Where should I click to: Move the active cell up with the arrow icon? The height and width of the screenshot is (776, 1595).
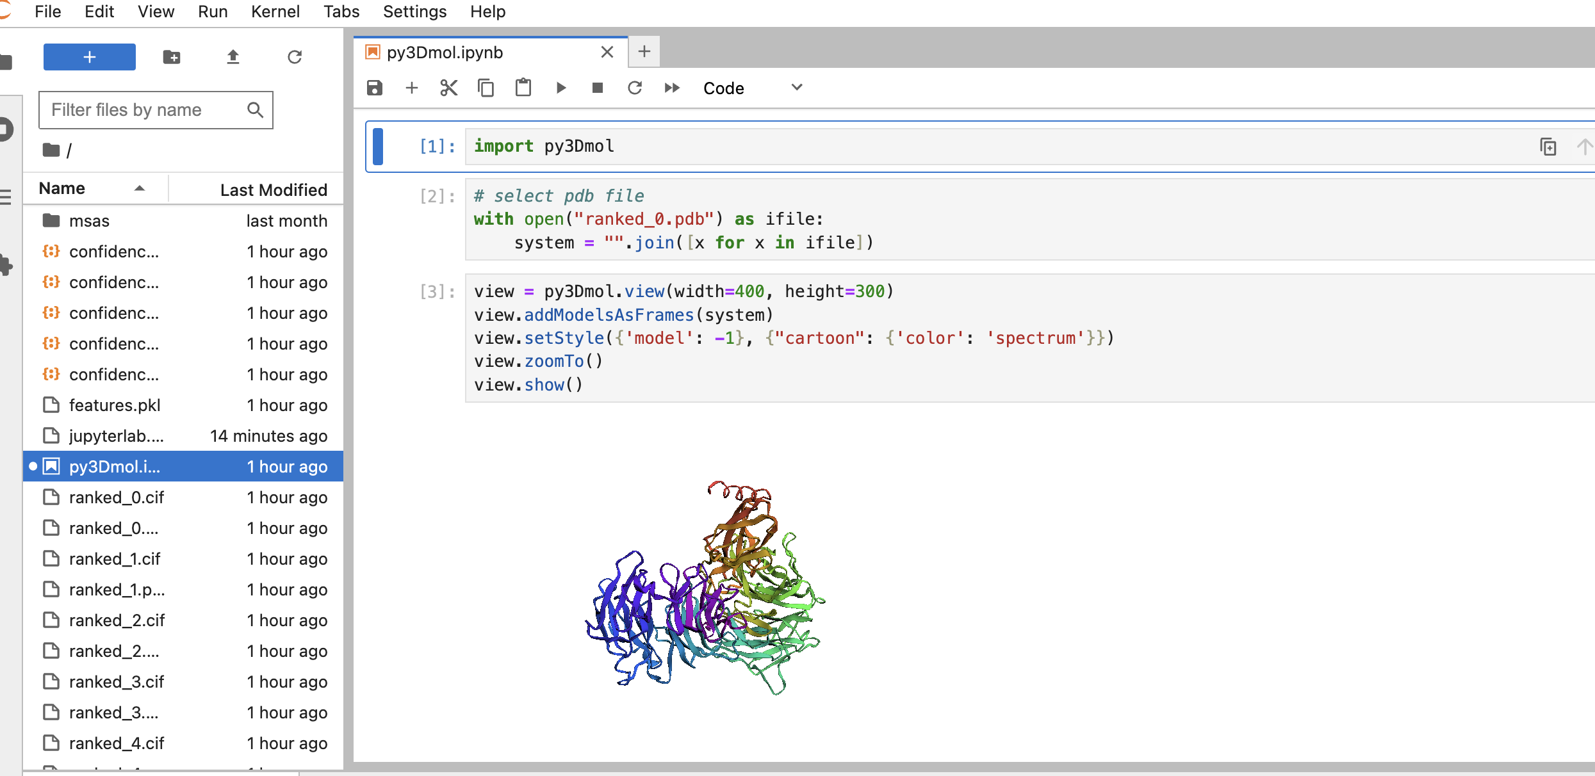coord(1584,147)
